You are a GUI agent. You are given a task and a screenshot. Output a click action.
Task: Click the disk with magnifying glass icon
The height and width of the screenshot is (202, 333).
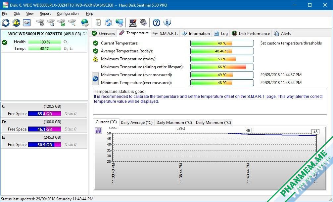click(x=72, y=23)
